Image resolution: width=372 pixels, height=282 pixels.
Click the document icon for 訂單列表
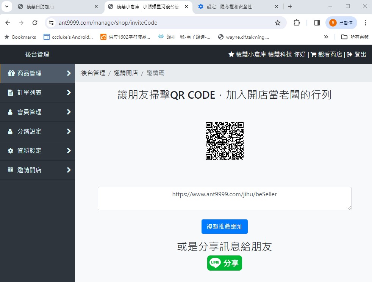(x=11, y=93)
